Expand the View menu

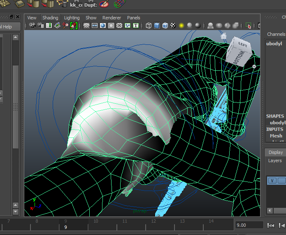[32, 18]
